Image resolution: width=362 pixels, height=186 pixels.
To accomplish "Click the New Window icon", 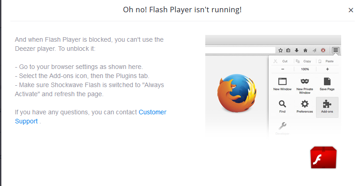I will point(282,82).
